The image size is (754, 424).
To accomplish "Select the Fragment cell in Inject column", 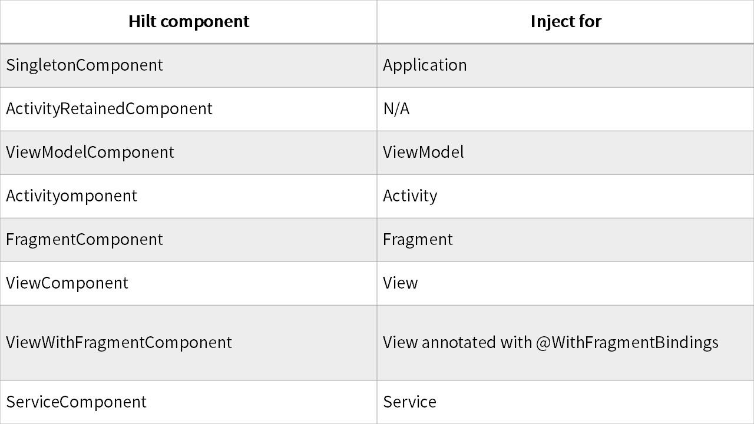I will point(418,240).
